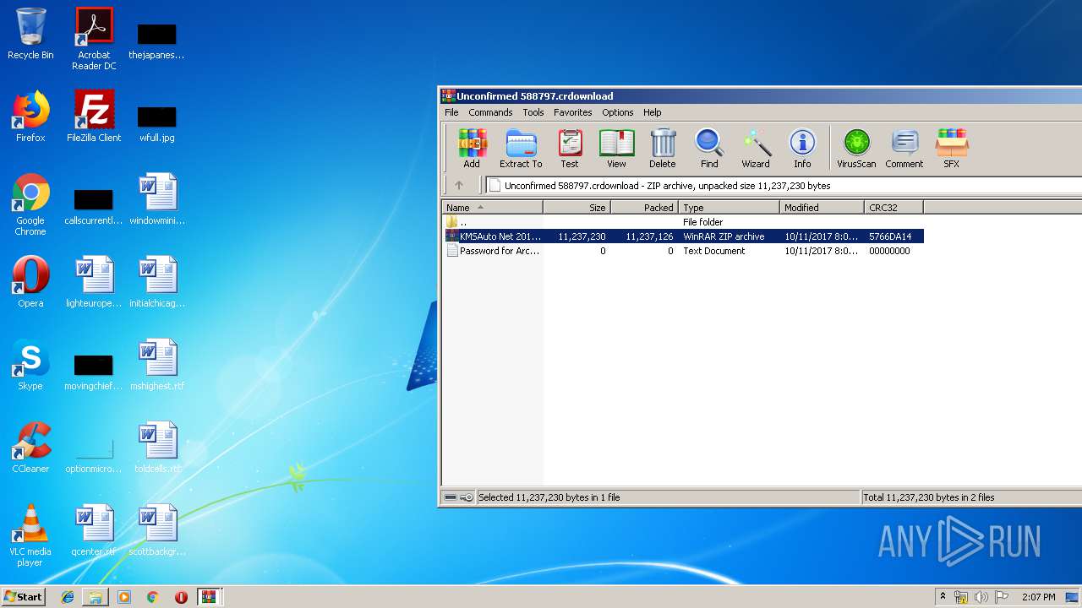The image size is (1082, 608).
Task: Launch Internet Explorer from taskbar
Action: coord(68,597)
